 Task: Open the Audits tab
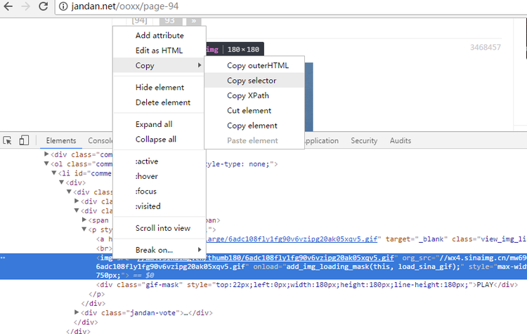click(401, 140)
